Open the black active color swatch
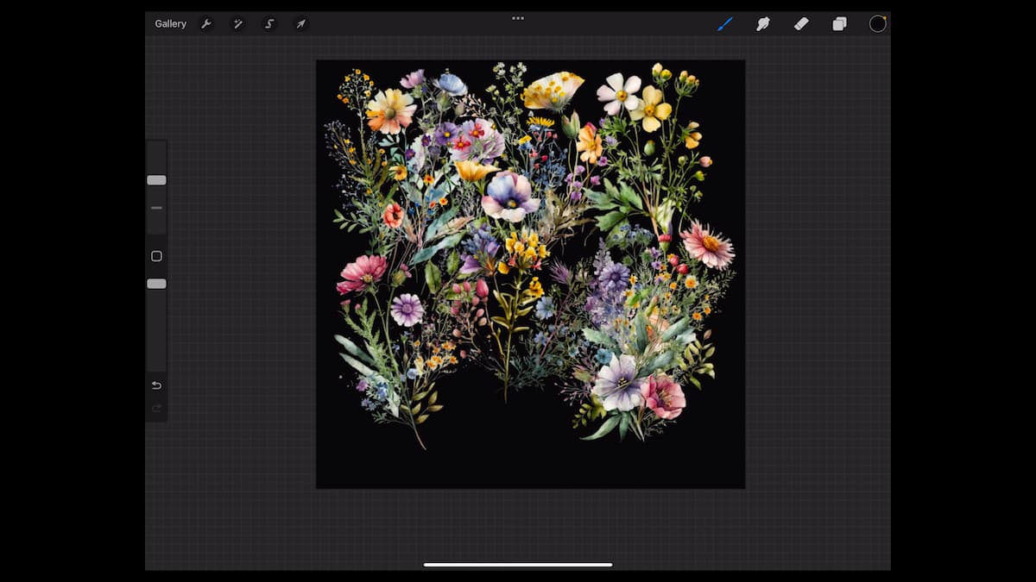The width and height of the screenshot is (1036, 582). pos(877,24)
